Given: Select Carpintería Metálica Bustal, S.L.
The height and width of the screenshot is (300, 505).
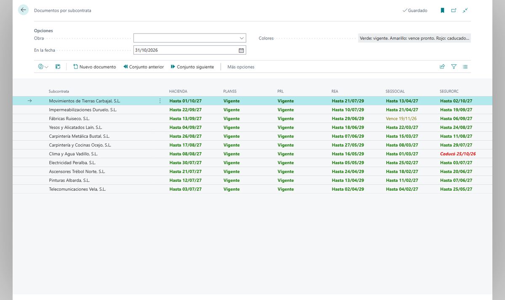Looking at the screenshot, I should pyautogui.click(x=79, y=136).
